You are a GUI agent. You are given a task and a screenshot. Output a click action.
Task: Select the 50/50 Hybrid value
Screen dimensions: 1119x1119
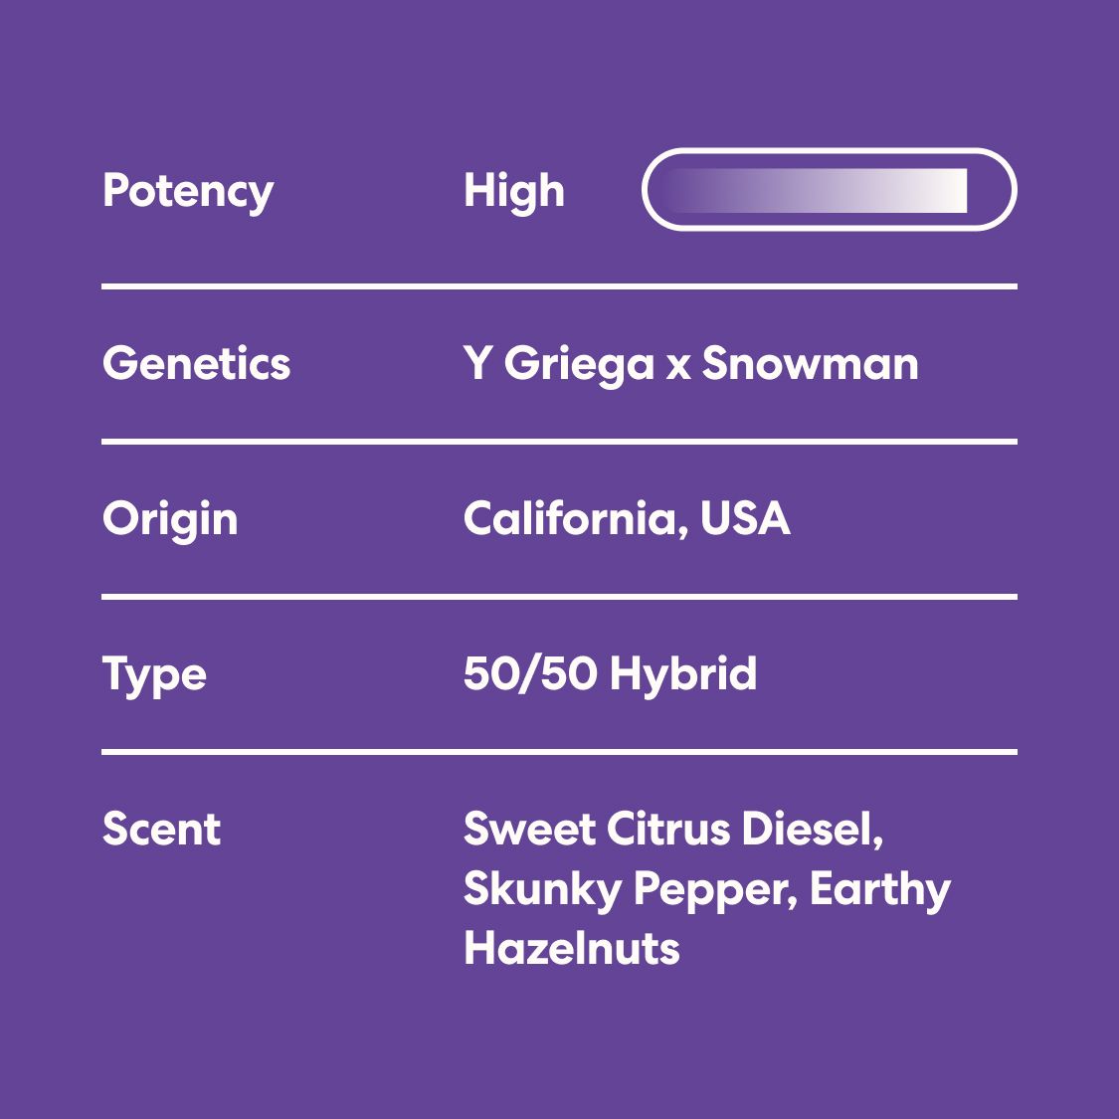click(x=610, y=673)
